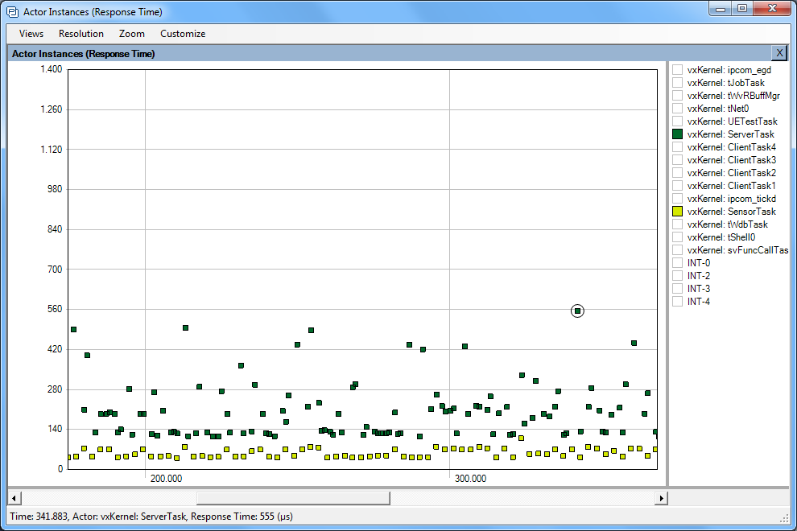Enable the ClientTask4 actor checkbox
Image resolution: width=797 pixels, height=531 pixels.
[677, 147]
